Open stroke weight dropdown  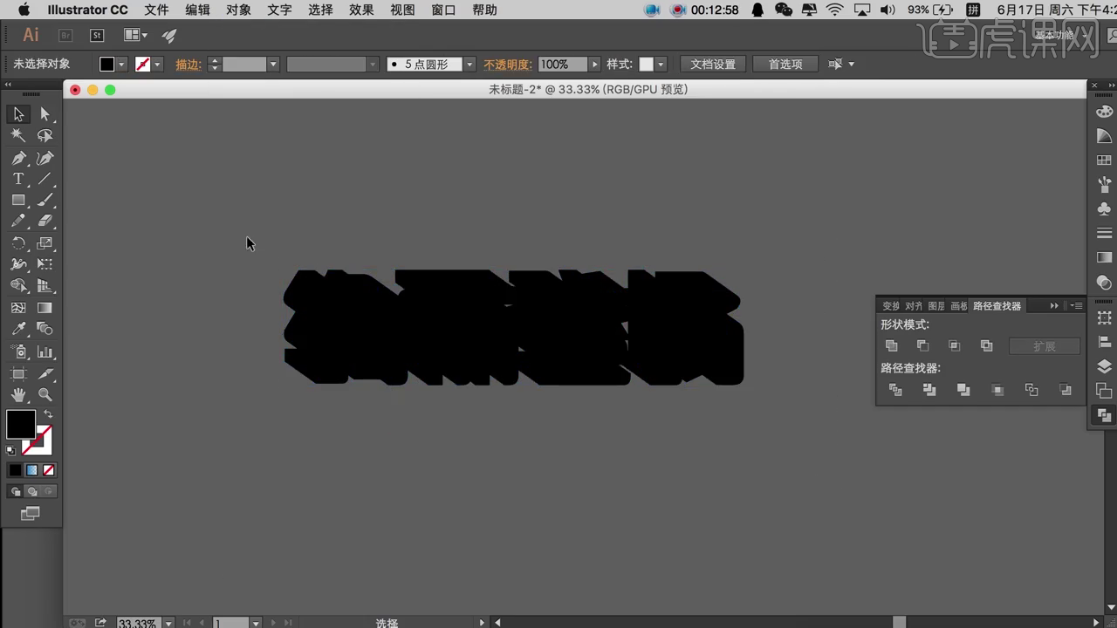273,65
